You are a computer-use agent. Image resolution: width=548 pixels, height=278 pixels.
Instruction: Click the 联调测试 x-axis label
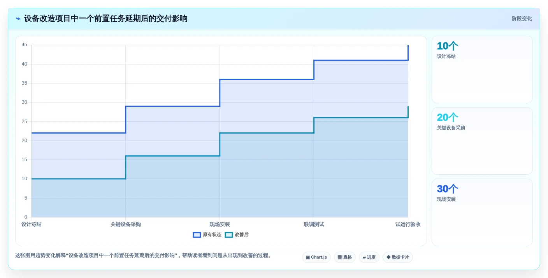tap(314, 224)
